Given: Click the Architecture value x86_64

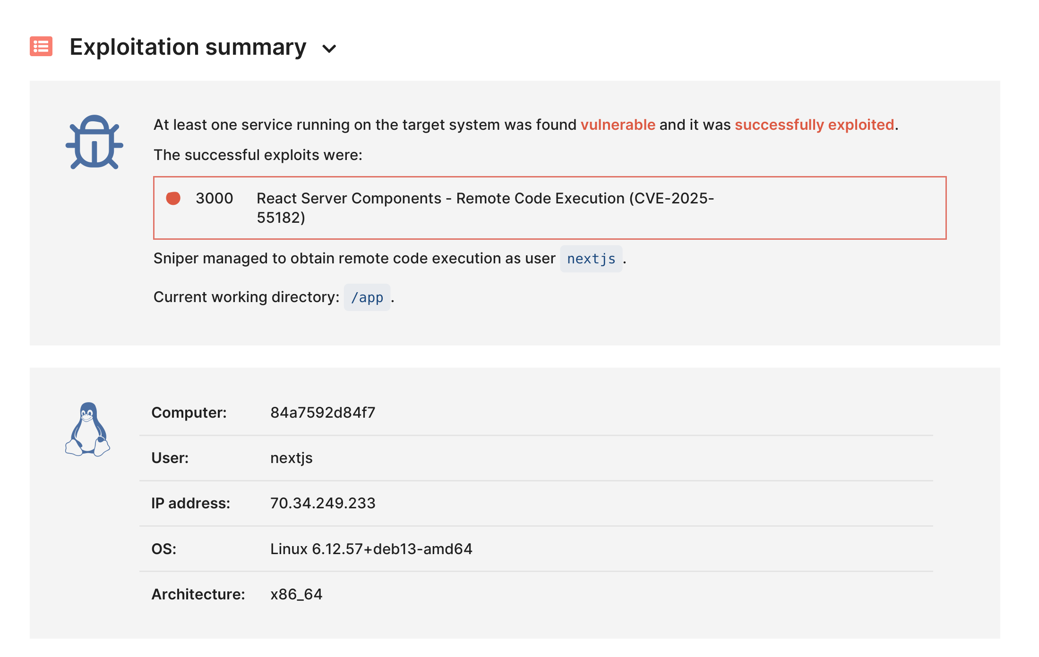Looking at the screenshot, I should (296, 594).
